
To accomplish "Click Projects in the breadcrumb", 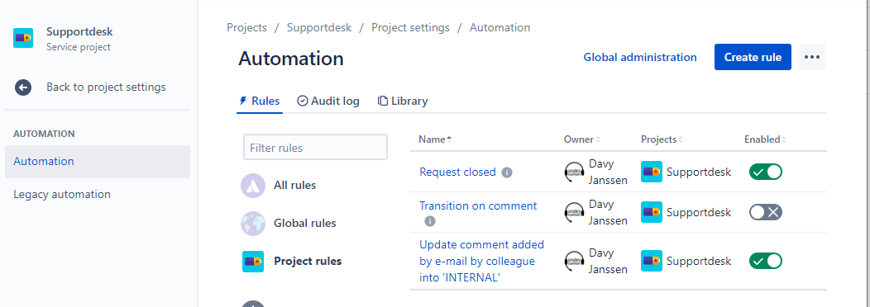I will (x=247, y=27).
